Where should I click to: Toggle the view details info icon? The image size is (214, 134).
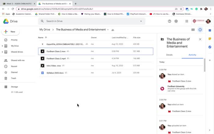point(200,30)
